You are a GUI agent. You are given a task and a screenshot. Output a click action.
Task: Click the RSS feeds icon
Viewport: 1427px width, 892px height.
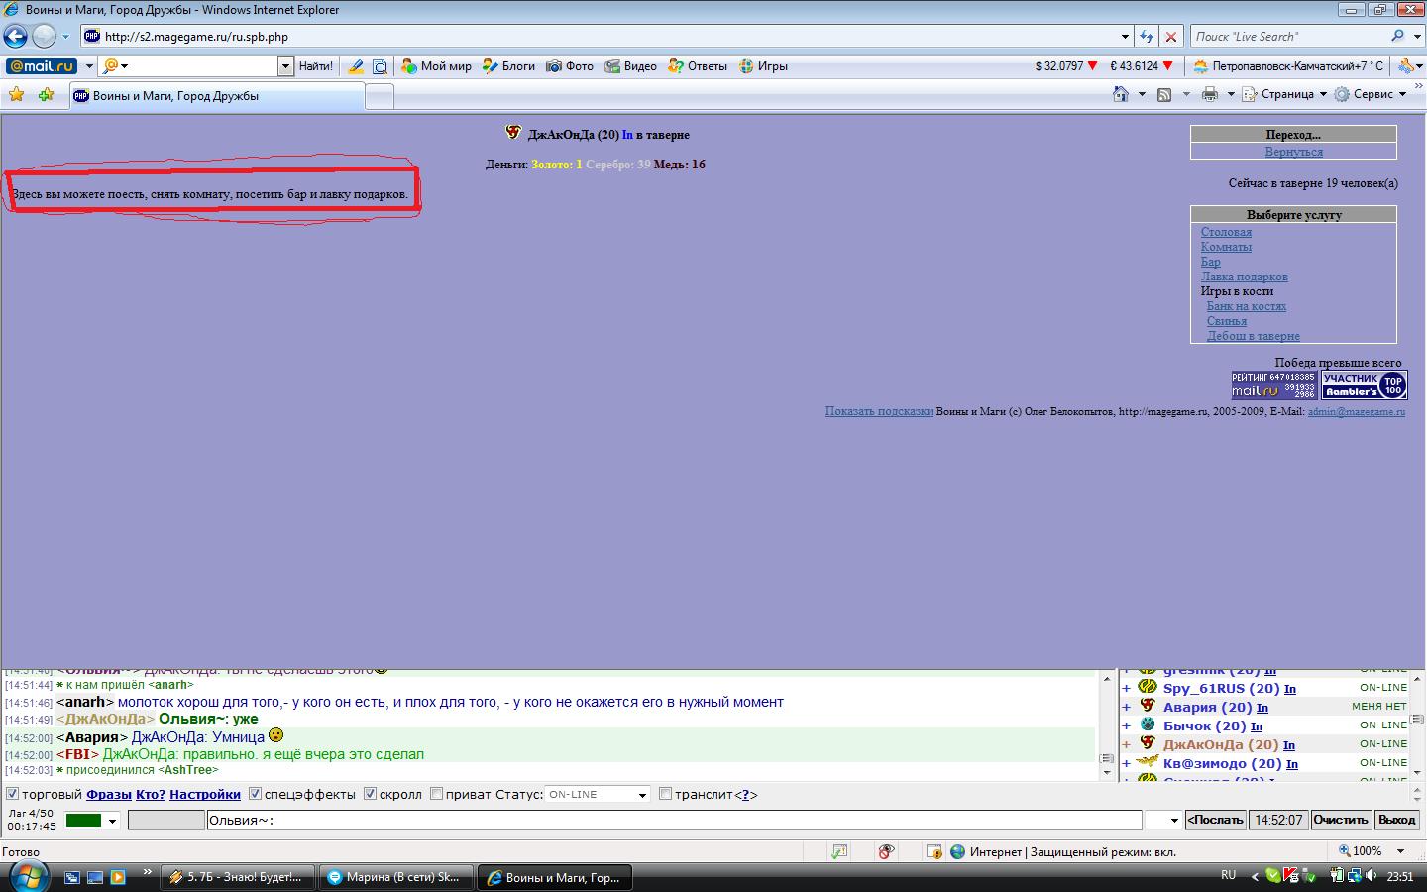click(x=1164, y=94)
